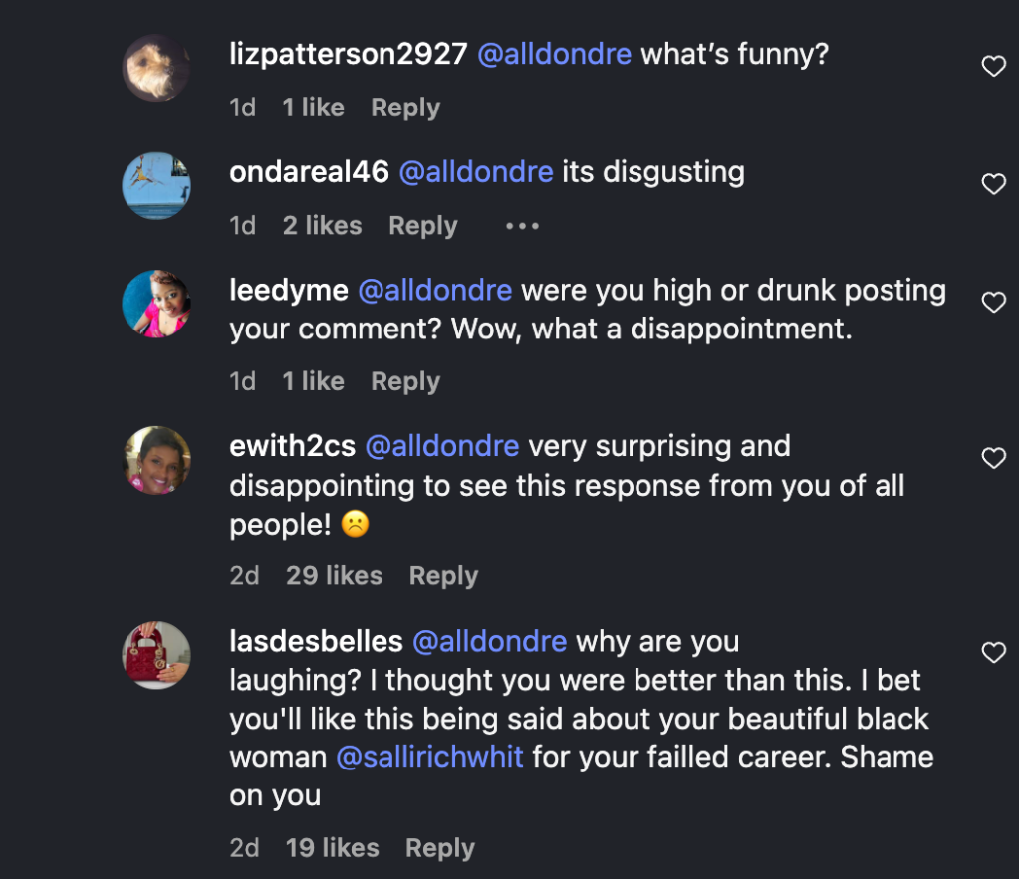Open the three-dot options on ondareal46's comment
This screenshot has height=879, width=1019.
(522, 227)
